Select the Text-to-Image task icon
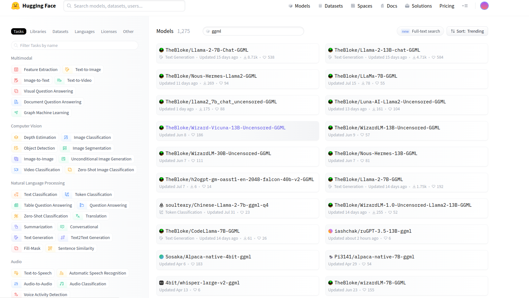 (67, 69)
